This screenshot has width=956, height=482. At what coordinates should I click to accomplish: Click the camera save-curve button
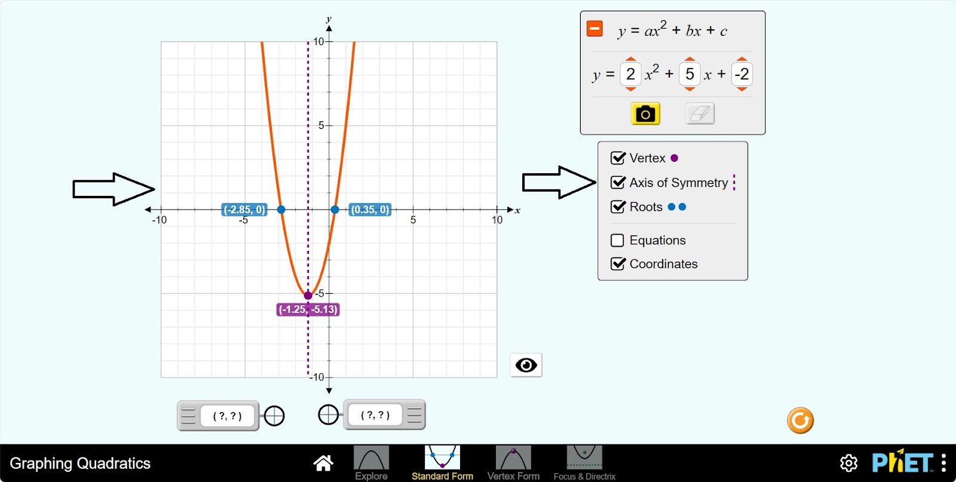645,113
